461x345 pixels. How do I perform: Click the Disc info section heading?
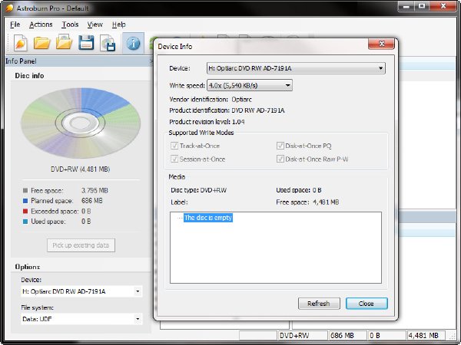coord(29,76)
